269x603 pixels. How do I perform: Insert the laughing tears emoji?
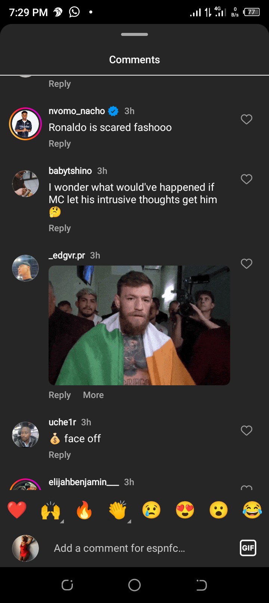(252, 510)
